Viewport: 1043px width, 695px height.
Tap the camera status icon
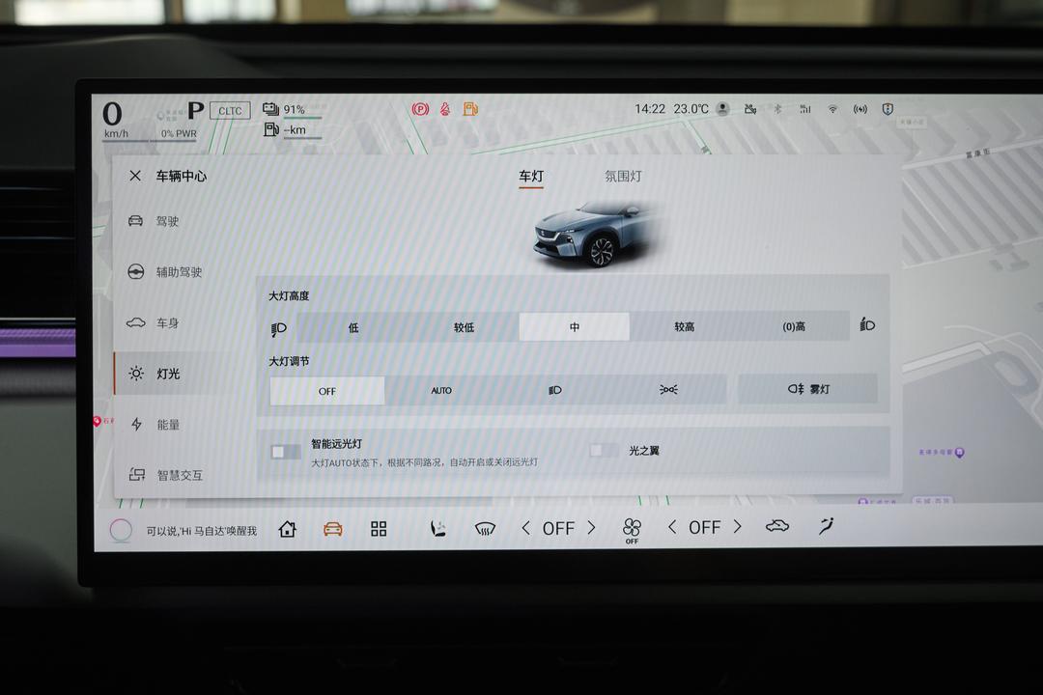click(x=750, y=109)
